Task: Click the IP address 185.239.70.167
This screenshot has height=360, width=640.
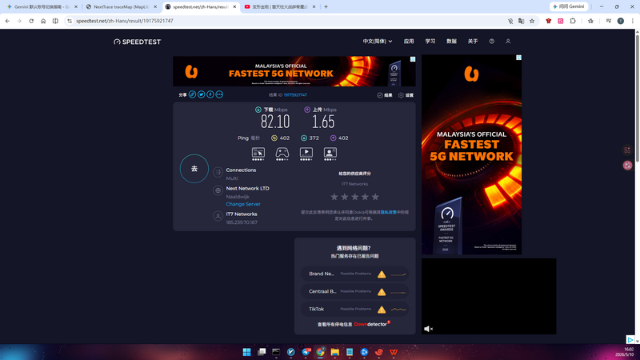Action: [242, 222]
